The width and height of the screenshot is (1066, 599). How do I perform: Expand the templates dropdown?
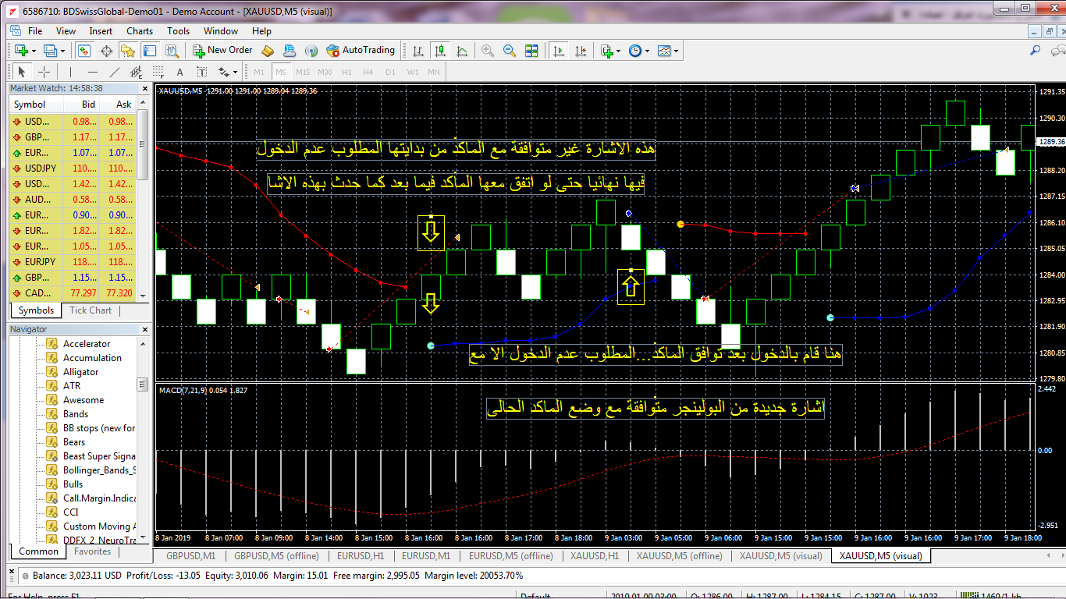click(x=668, y=51)
